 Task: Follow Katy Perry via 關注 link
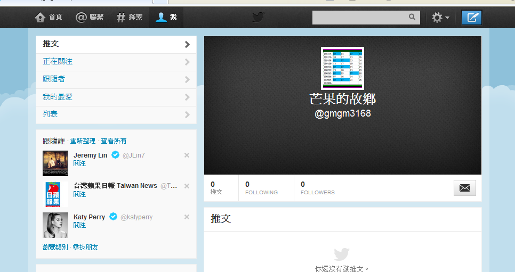click(x=79, y=225)
